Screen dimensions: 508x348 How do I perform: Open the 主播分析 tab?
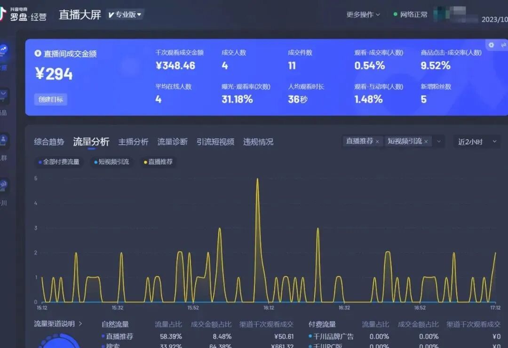(x=133, y=142)
